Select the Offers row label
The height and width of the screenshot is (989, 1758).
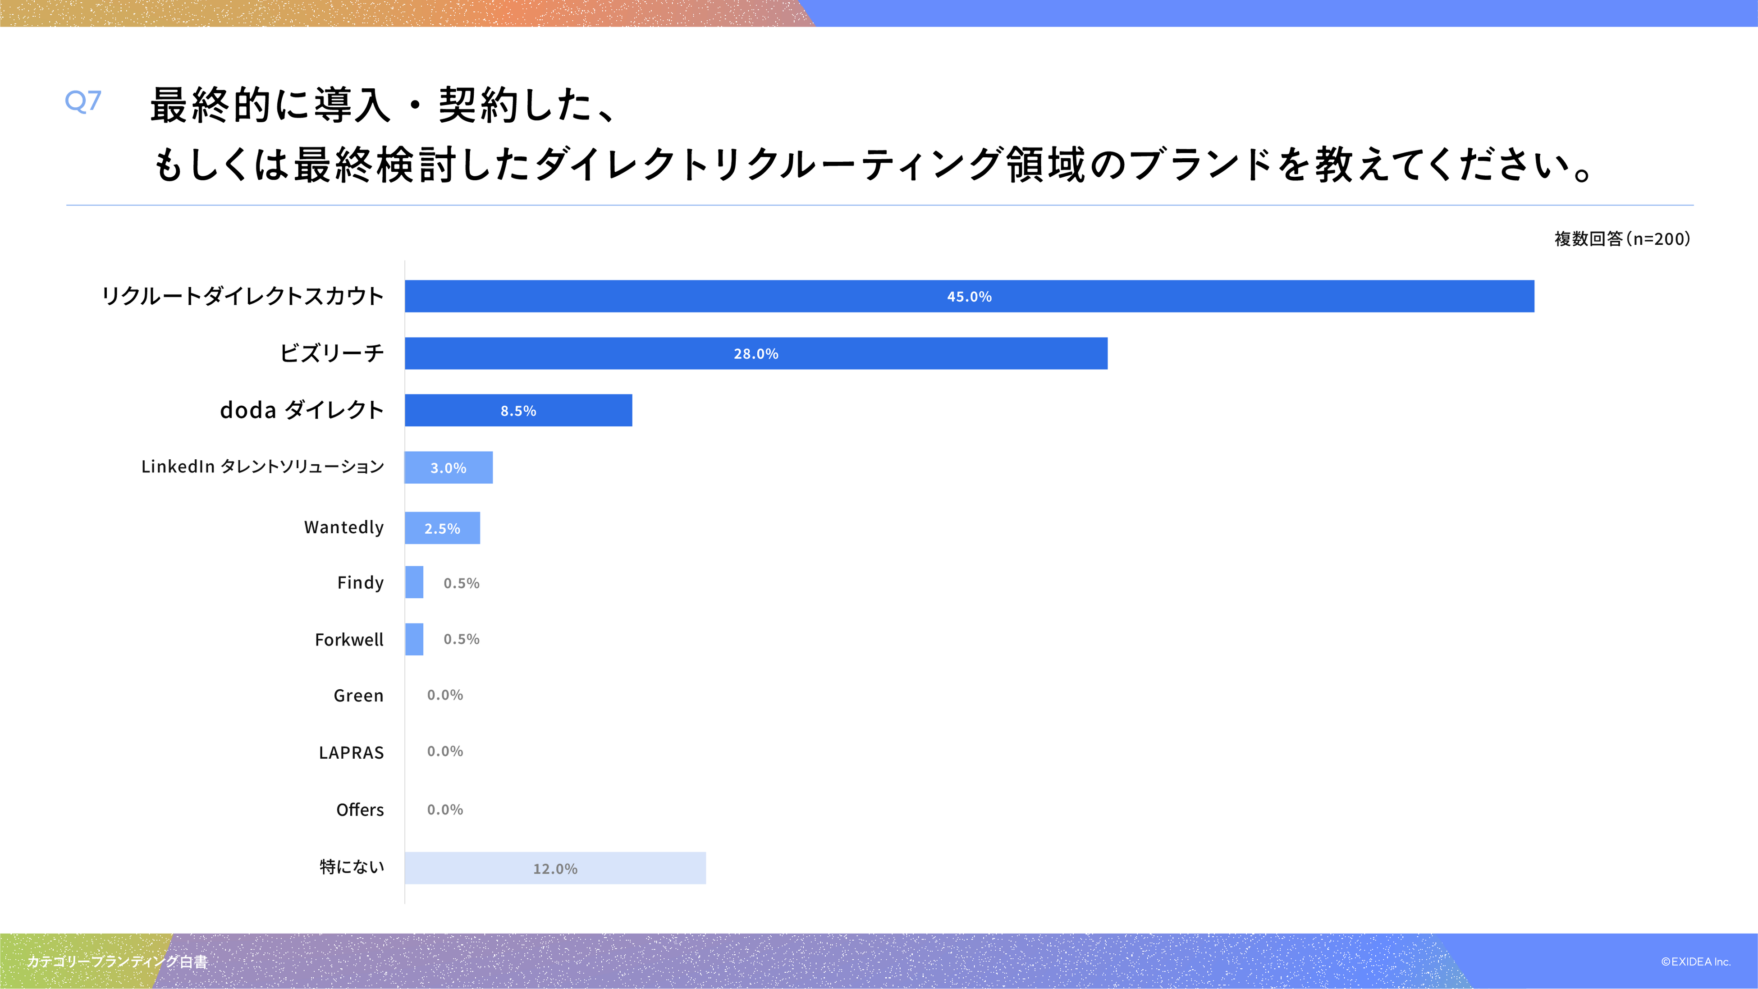point(360,810)
